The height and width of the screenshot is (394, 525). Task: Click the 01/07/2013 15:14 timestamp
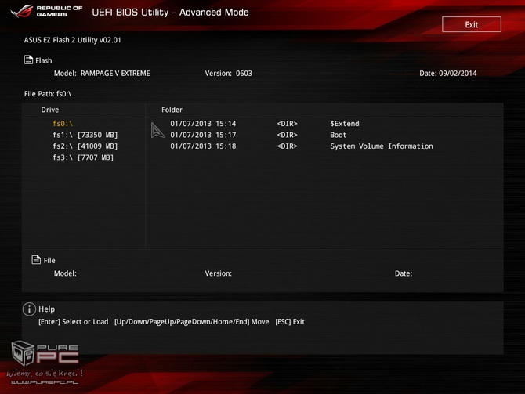click(203, 124)
